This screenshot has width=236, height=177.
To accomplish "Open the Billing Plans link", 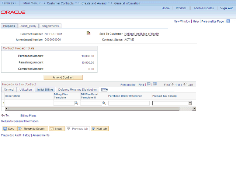I will (x=28, y=115).
